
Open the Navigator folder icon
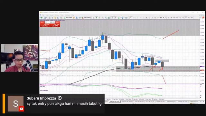(55, 18)
